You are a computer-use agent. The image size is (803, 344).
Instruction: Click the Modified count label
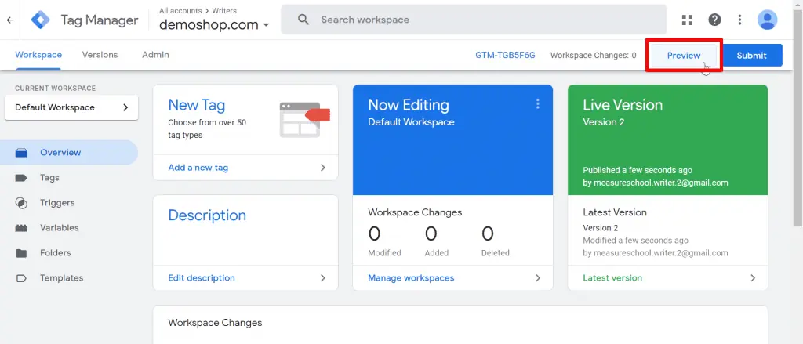click(x=384, y=253)
